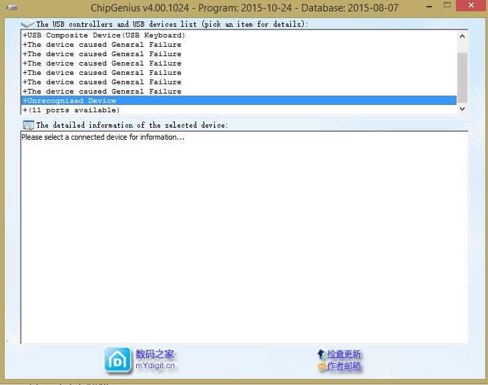Click the USB drive icon beside controllers list heading
The image size is (488, 385).
(27, 23)
